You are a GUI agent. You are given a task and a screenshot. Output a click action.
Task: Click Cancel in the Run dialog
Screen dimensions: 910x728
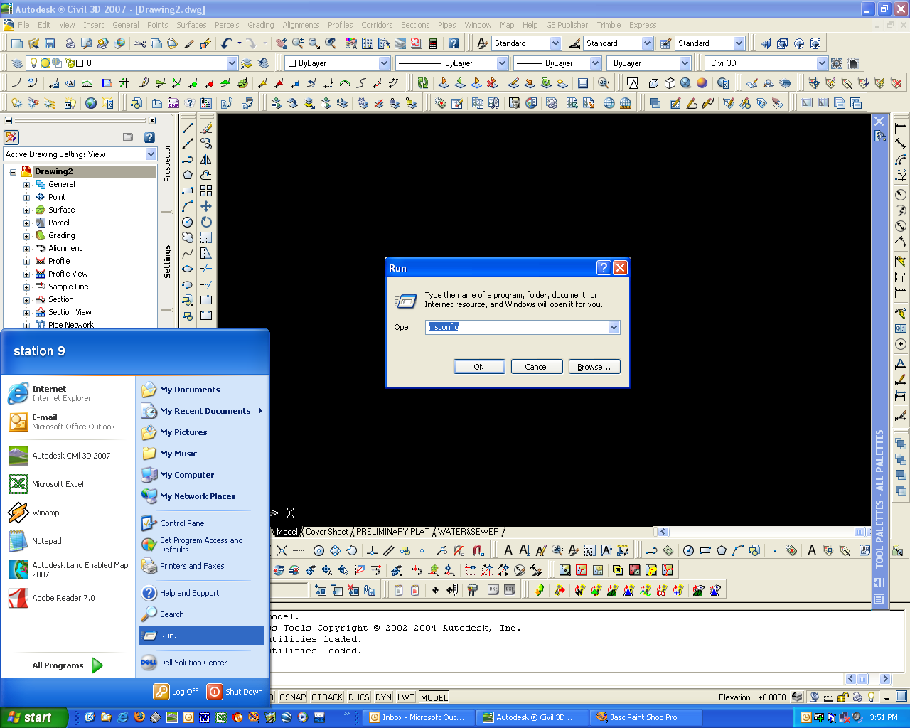[537, 367]
